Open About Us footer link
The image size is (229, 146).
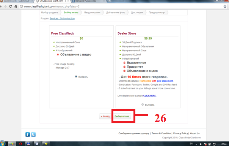coord(195,133)
